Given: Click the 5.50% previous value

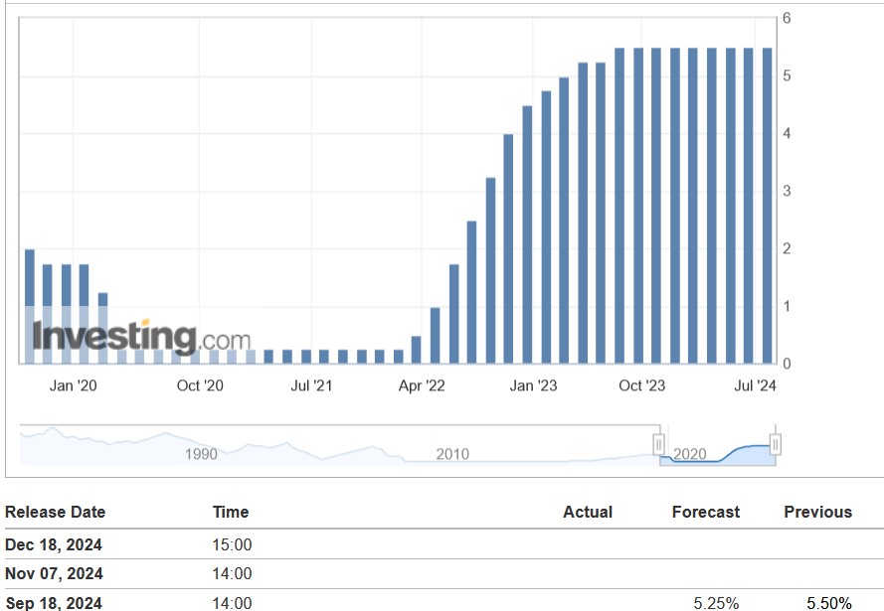Looking at the screenshot, I should tap(828, 603).
